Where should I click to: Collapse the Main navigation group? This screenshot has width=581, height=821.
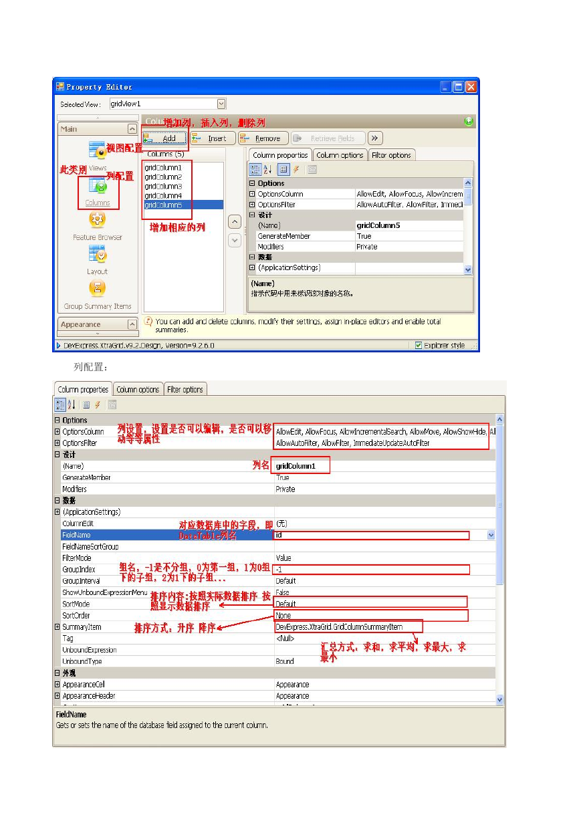[x=132, y=129]
